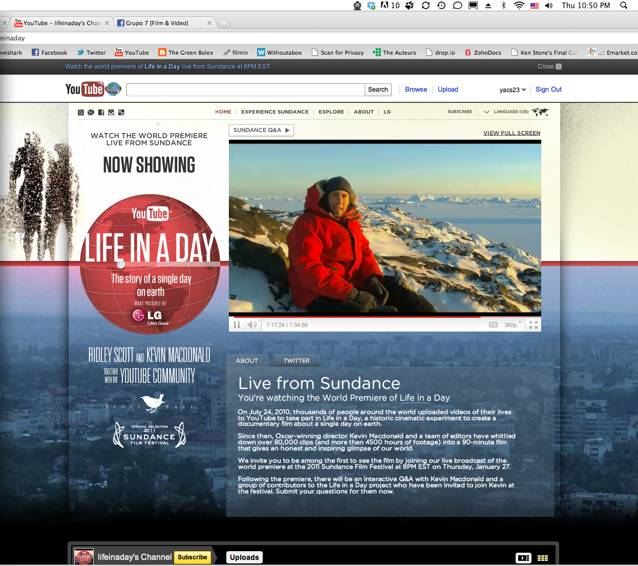Open the Withoutabox bookmark

coord(280,52)
